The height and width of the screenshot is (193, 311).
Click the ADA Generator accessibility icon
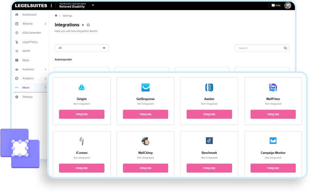[17, 33]
